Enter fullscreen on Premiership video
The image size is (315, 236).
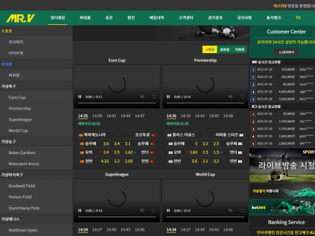(x=242, y=96)
